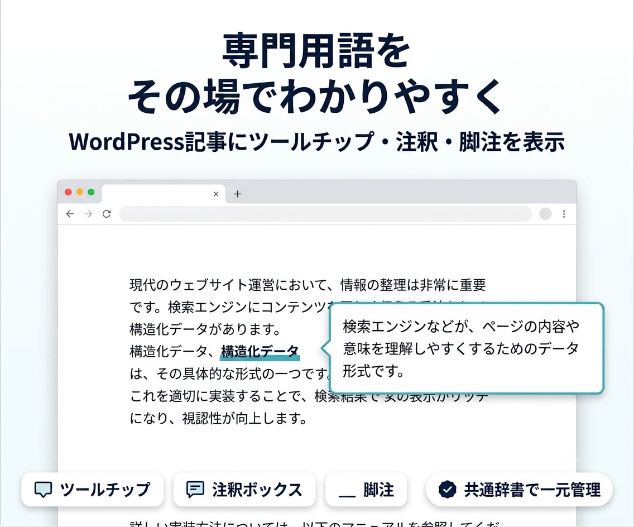Open the browser three-dot menu

point(564,214)
